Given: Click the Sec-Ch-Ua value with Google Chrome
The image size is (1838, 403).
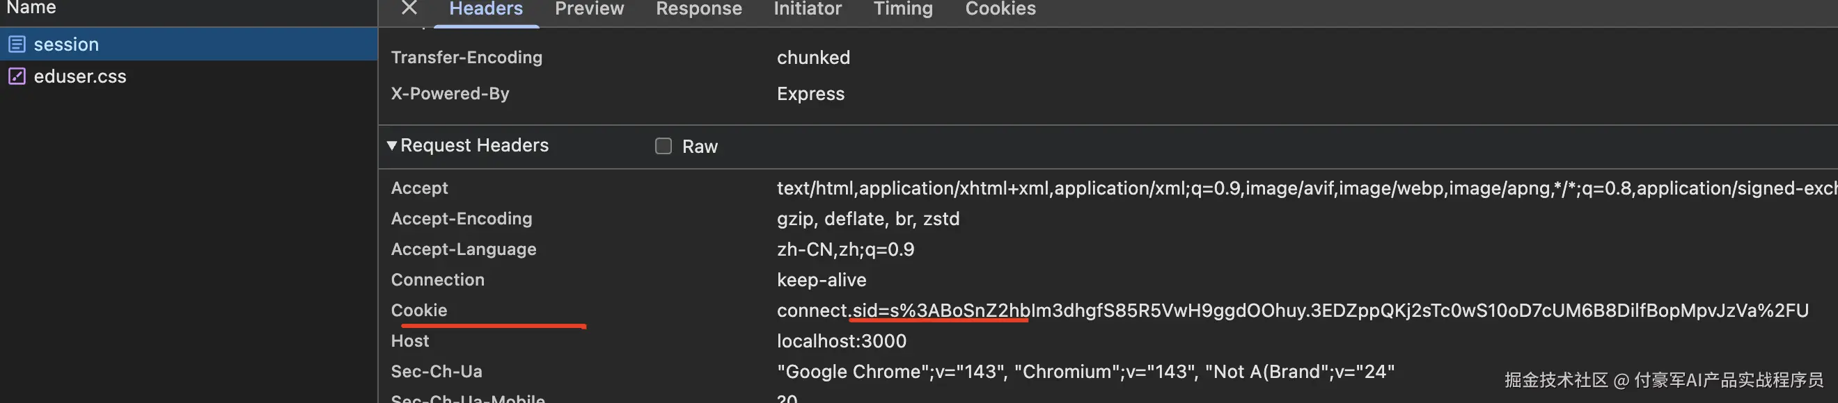Looking at the screenshot, I should click(x=1085, y=372).
